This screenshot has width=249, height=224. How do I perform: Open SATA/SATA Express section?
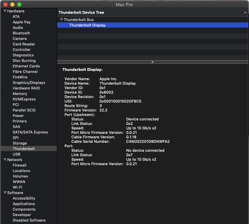[30, 132]
